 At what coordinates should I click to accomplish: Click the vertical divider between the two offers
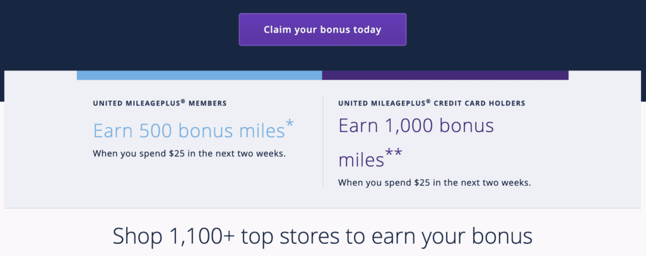[323, 141]
